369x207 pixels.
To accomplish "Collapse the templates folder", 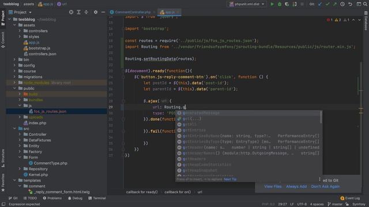I will (14, 180).
